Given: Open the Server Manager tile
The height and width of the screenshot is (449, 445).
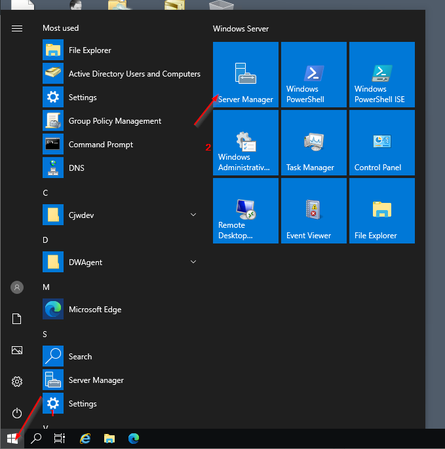Looking at the screenshot, I should (245, 75).
